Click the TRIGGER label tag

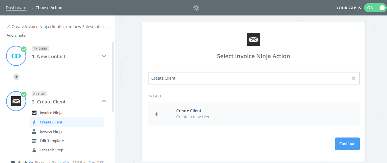point(40,48)
